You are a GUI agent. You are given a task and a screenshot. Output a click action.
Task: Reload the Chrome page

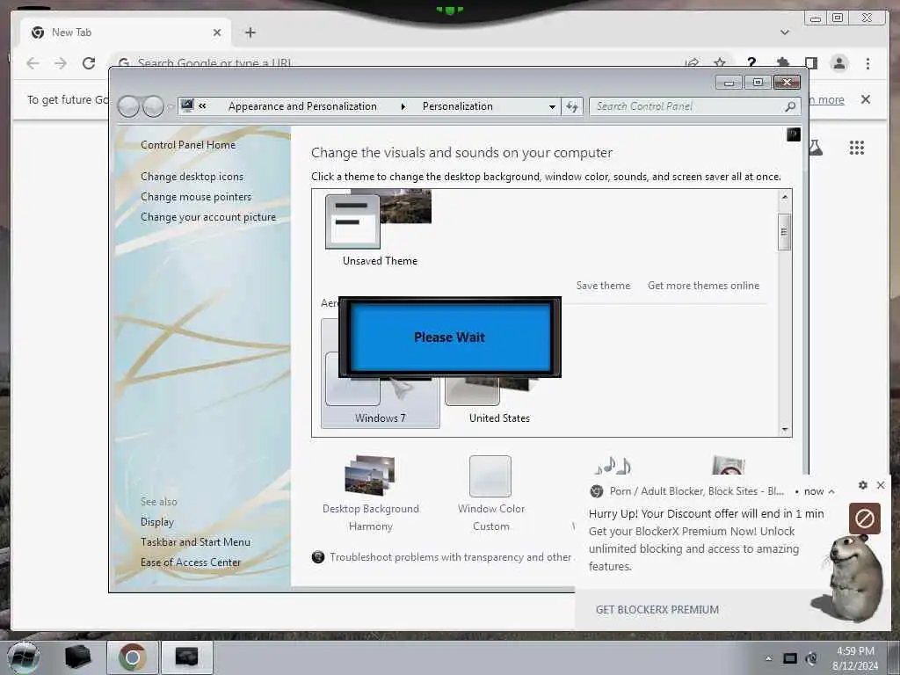(x=89, y=63)
